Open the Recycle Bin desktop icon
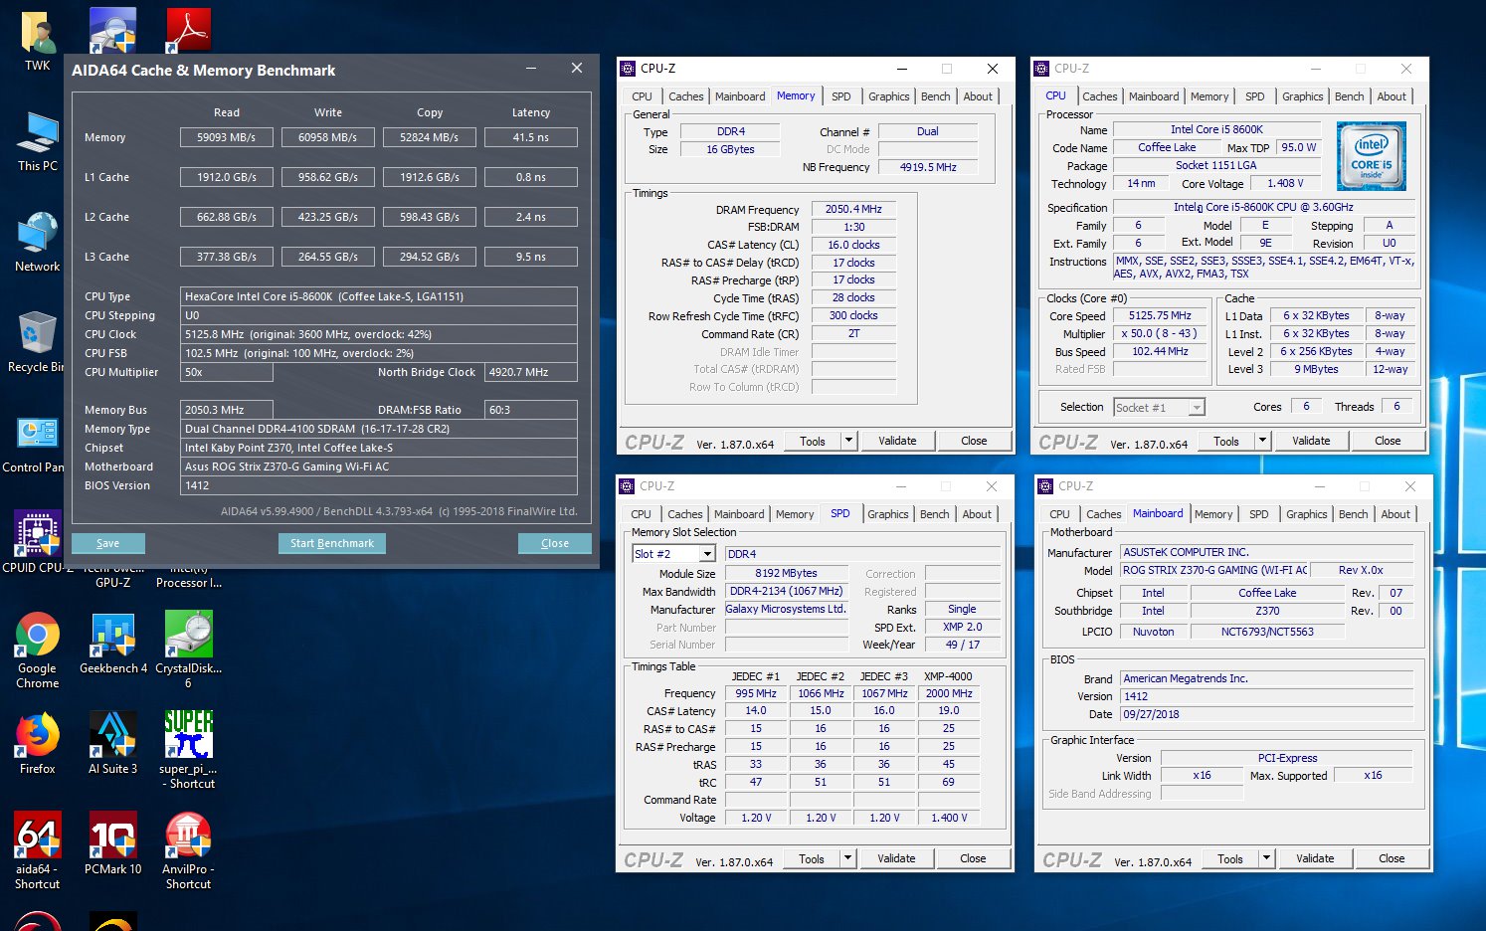 coord(37,341)
